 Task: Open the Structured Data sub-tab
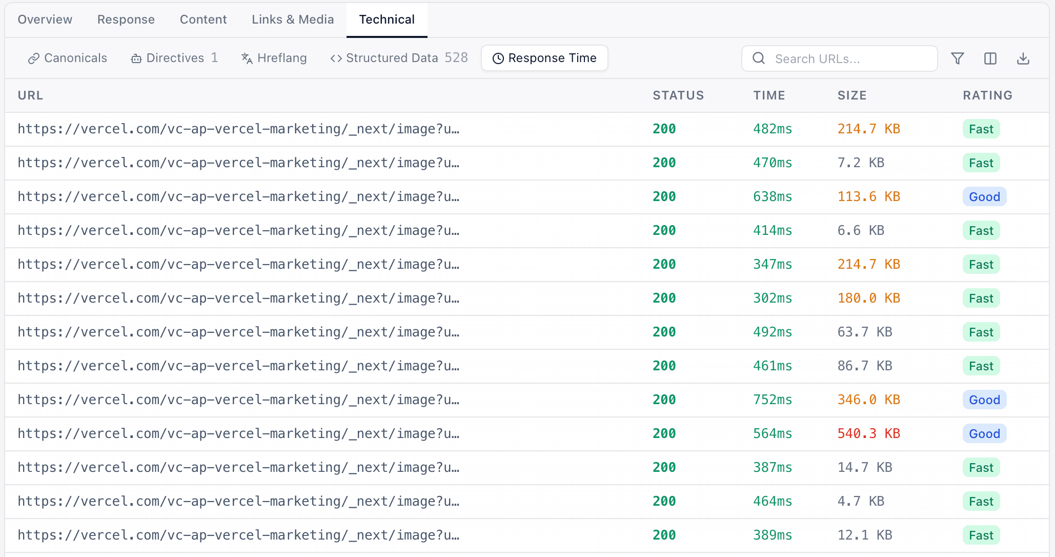[x=399, y=58]
